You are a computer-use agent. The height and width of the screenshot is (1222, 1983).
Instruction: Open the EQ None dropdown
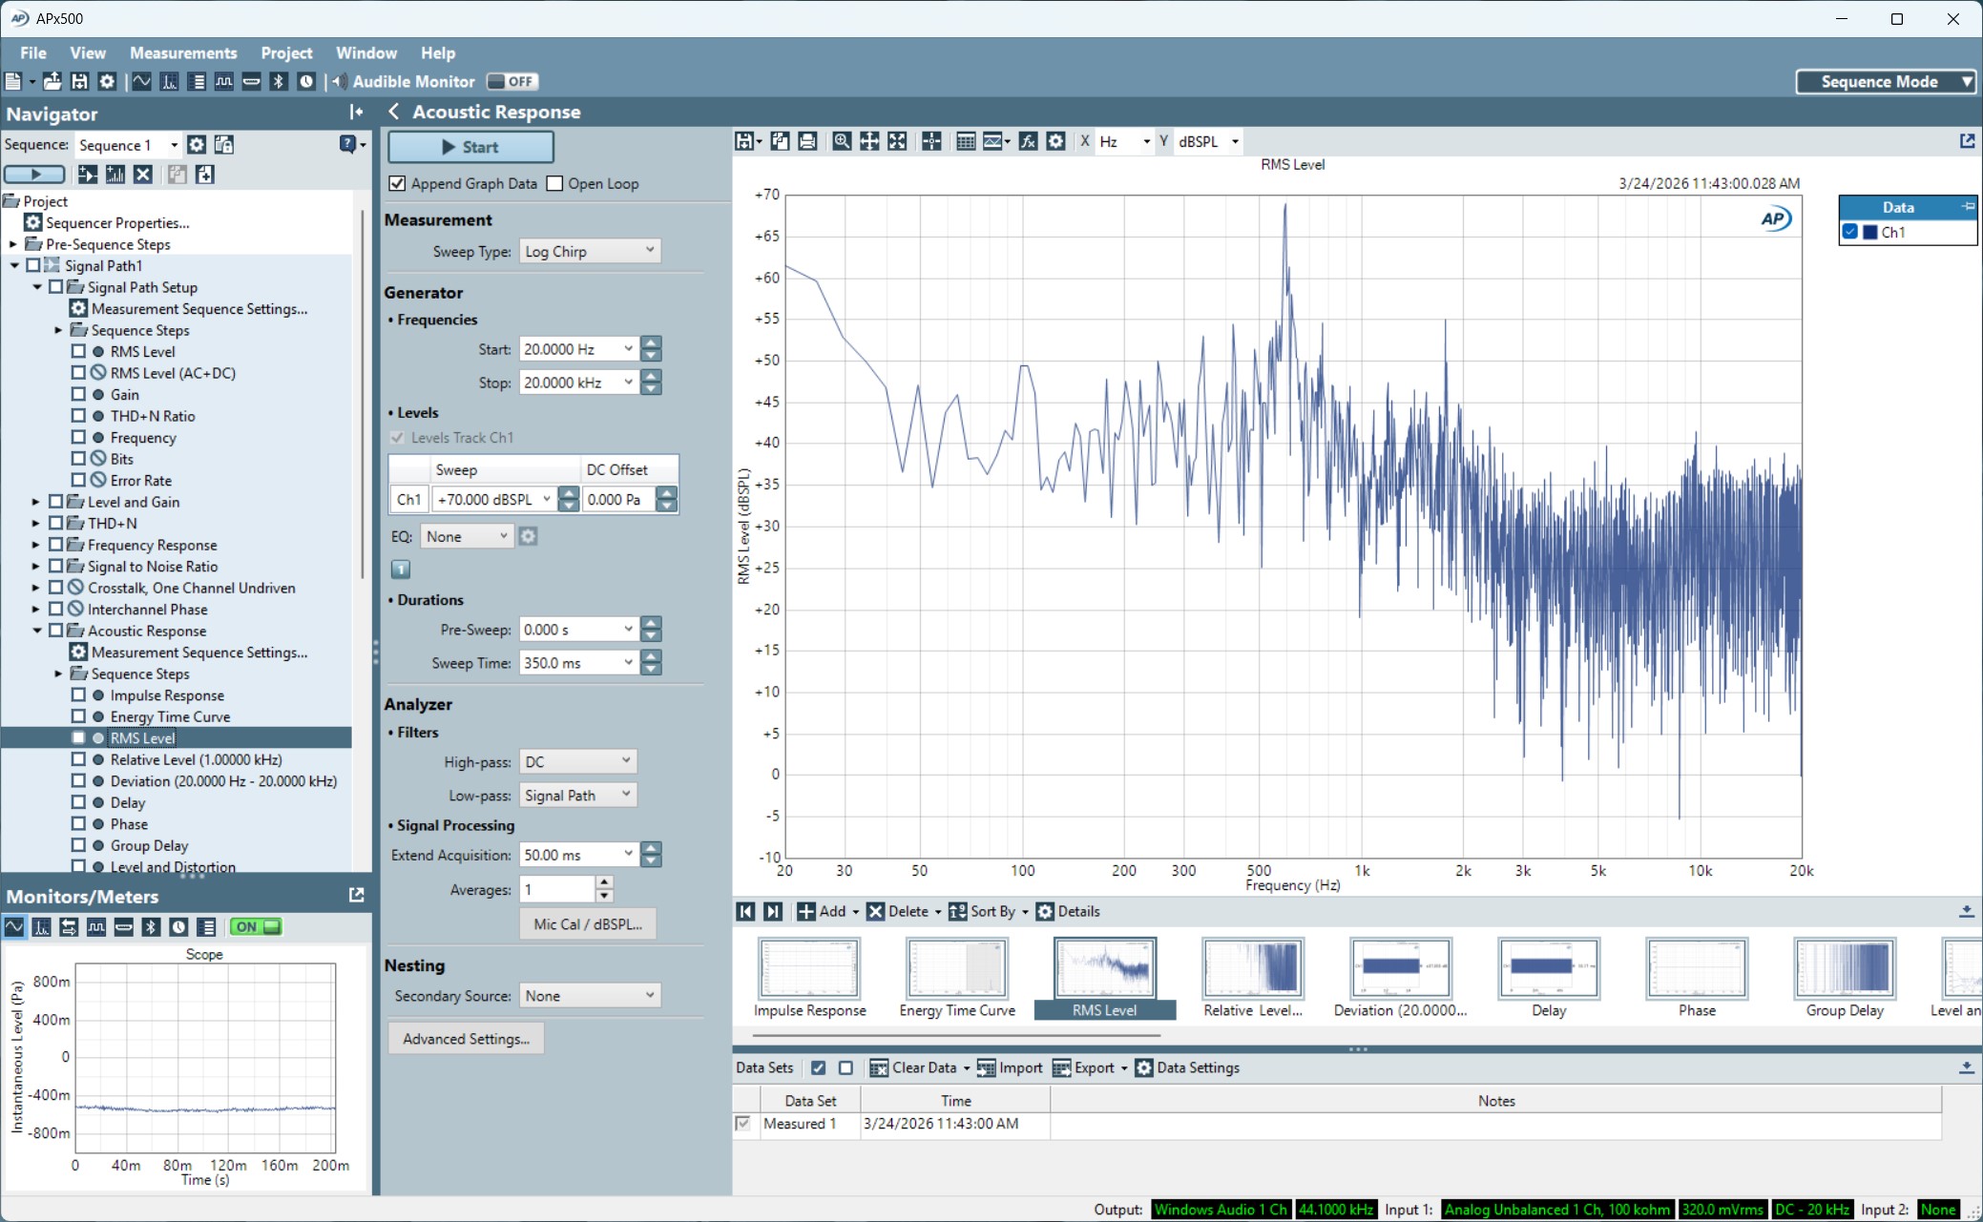click(x=467, y=537)
